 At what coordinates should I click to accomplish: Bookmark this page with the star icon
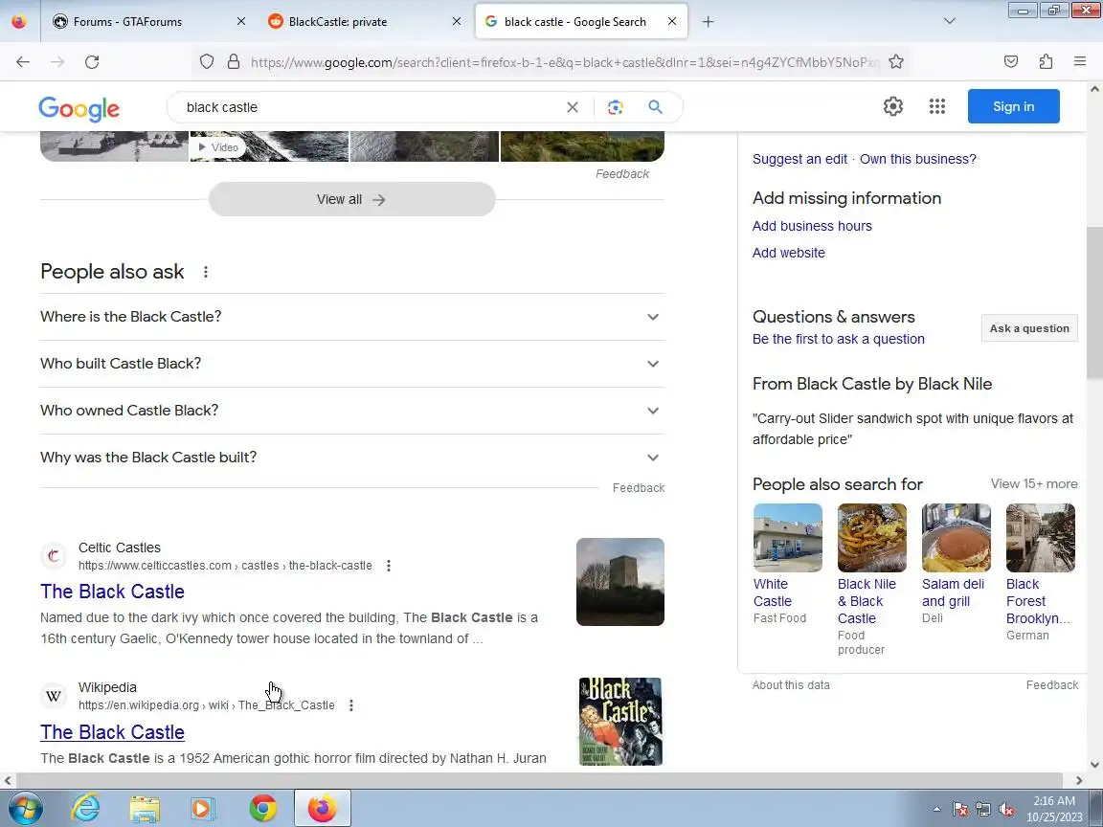[x=895, y=62]
